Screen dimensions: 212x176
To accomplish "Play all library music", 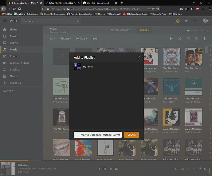I will tap(171, 39).
